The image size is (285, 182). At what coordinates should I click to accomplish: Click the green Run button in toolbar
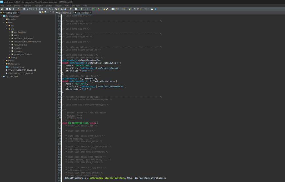tap(93, 9)
